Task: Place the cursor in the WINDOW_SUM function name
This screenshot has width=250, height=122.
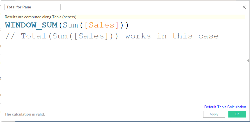Action: (31, 25)
